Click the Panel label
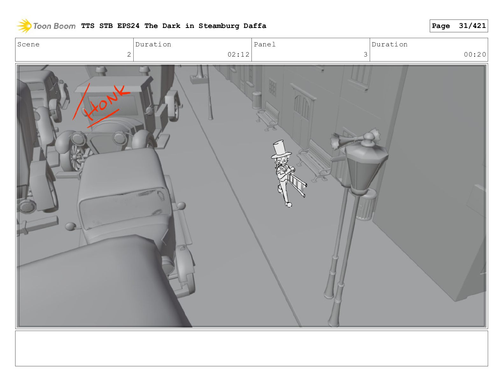The width and height of the screenshot is (504, 389). [265, 44]
